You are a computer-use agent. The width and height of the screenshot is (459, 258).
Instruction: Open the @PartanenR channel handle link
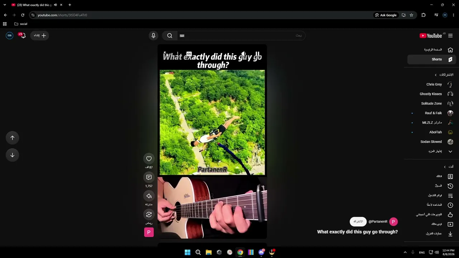[x=378, y=222]
